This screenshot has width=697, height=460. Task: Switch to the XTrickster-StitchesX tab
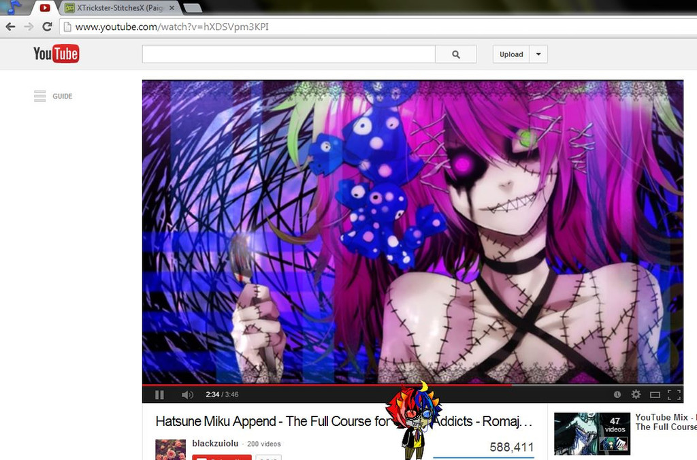tap(119, 7)
